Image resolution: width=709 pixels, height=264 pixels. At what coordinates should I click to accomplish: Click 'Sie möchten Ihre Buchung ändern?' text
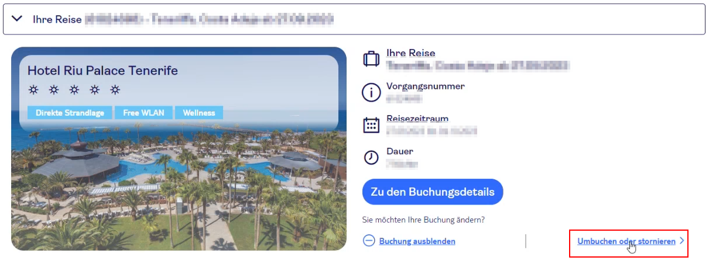click(x=424, y=220)
